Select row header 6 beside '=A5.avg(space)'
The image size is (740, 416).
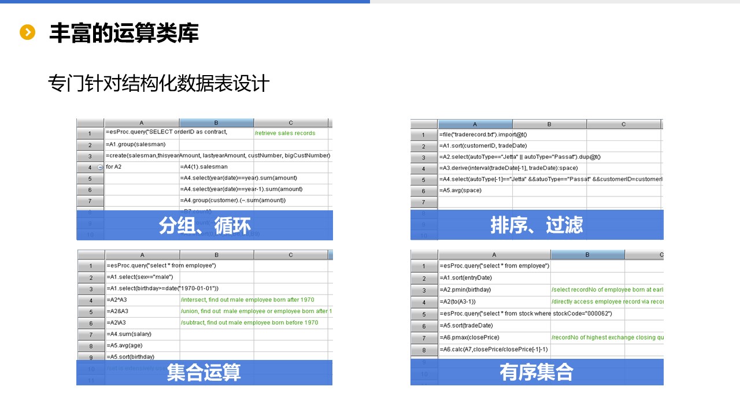point(424,191)
